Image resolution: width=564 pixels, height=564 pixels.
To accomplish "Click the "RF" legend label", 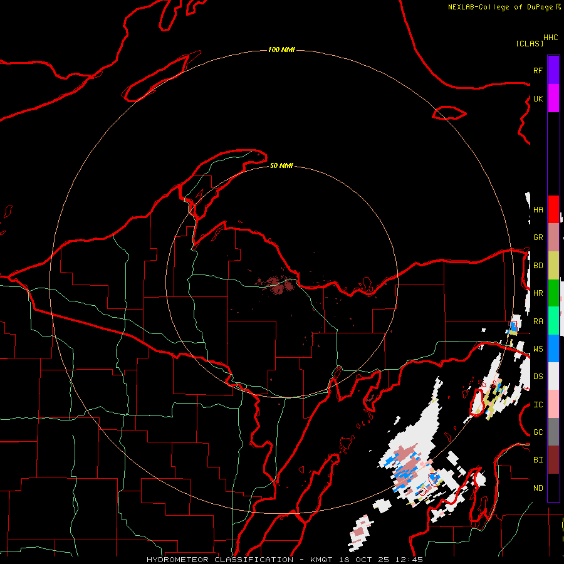I will tap(538, 70).
